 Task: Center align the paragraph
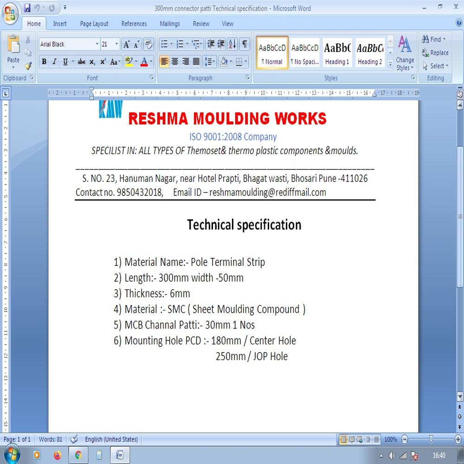click(175, 62)
